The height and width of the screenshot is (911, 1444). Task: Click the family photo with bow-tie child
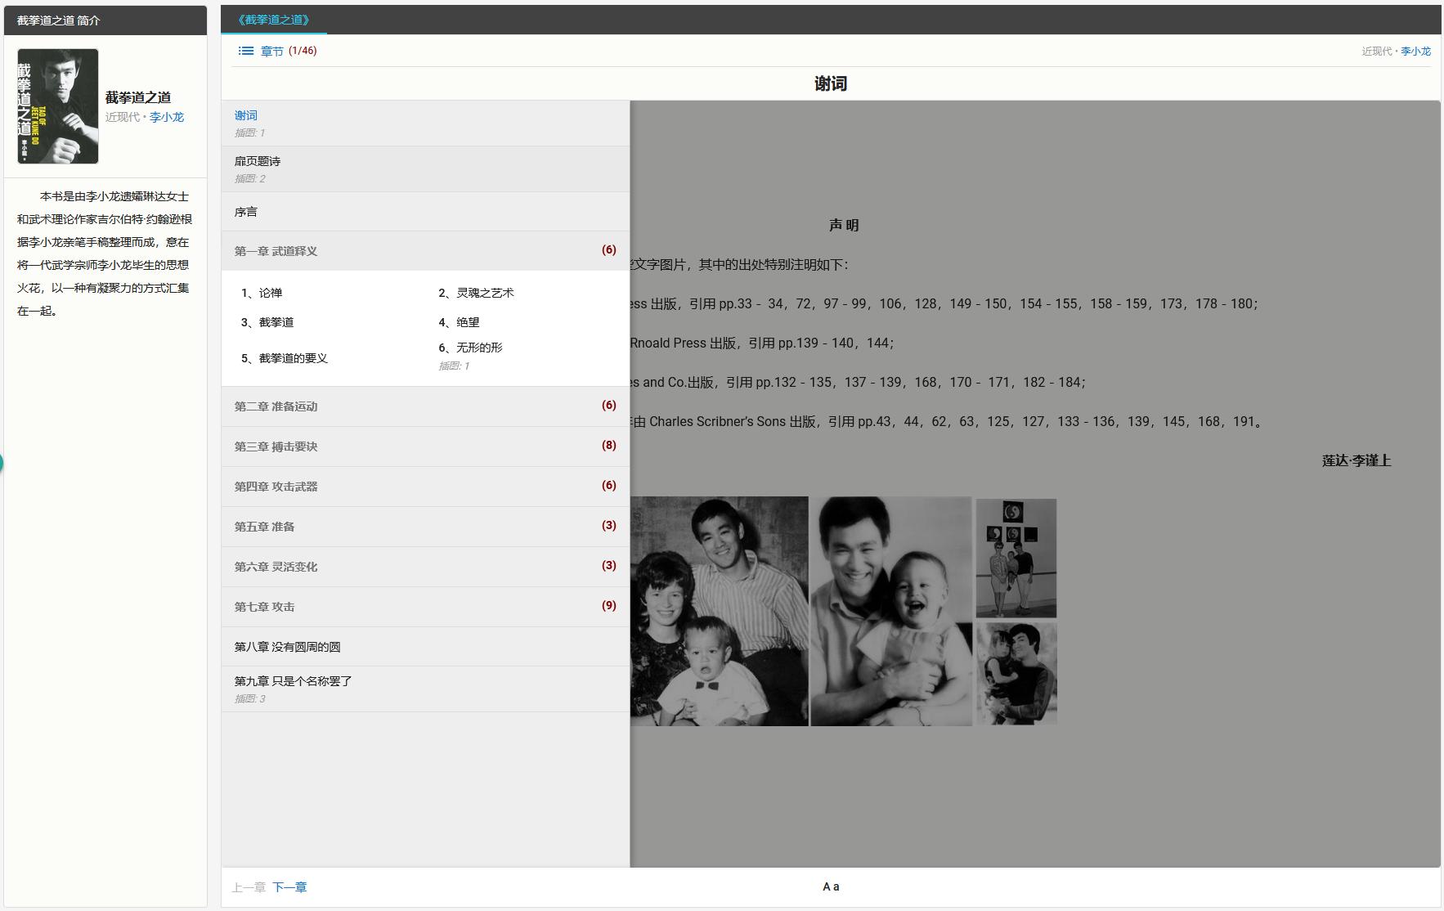(x=719, y=611)
